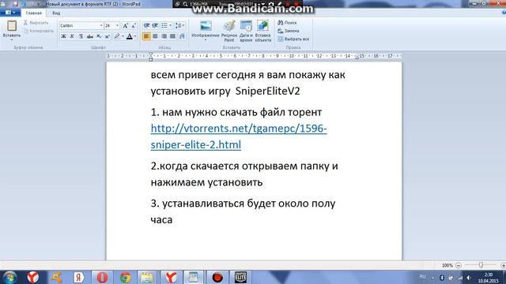This screenshot has height=284, width=506.
Task: Expand the Изображение dropdown arrow
Action: (x=206, y=40)
